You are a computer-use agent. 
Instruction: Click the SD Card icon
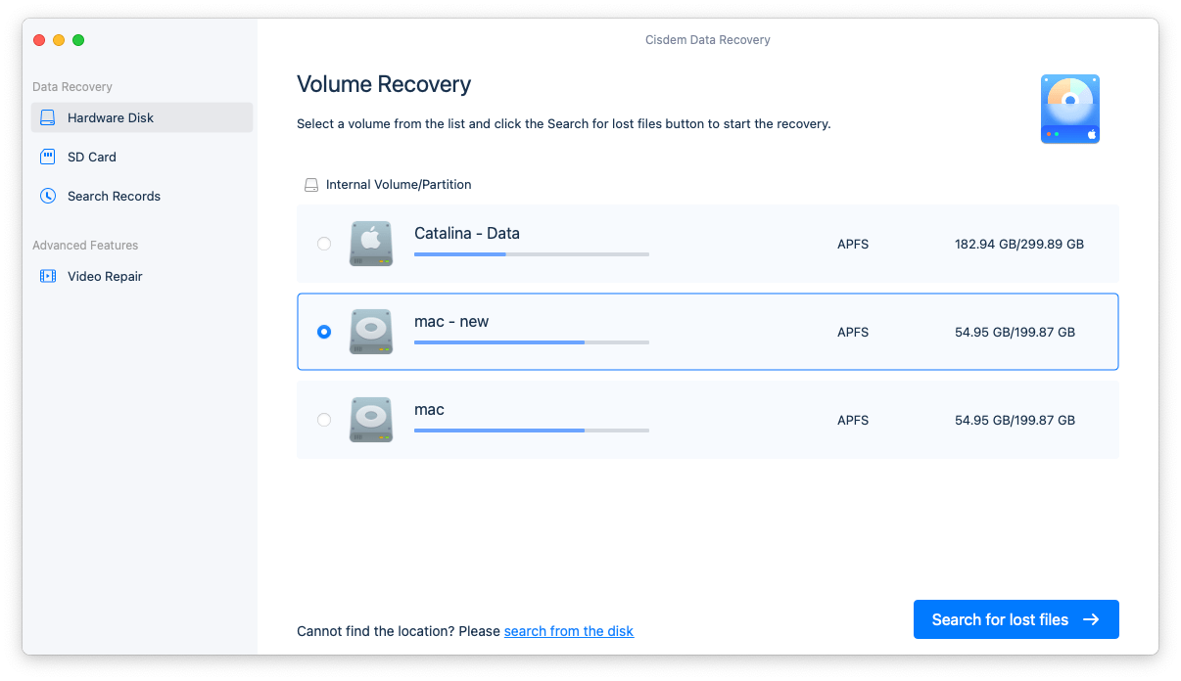point(47,157)
